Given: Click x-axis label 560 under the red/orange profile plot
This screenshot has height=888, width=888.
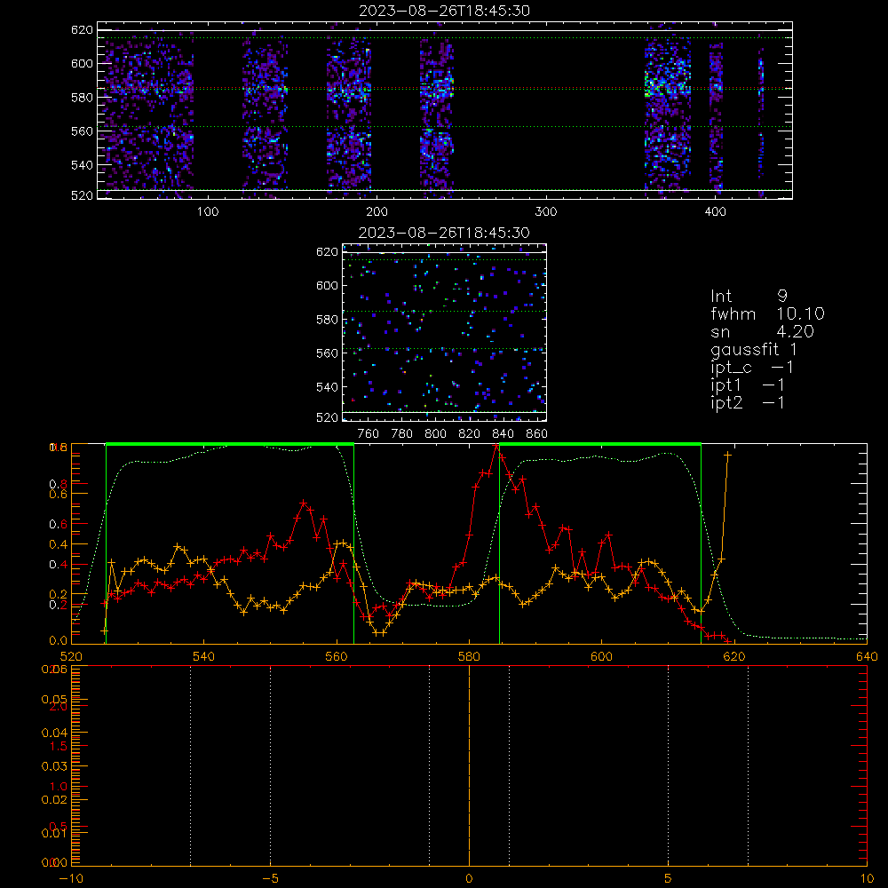Looking at the screenshot, I should coord(337,656).
